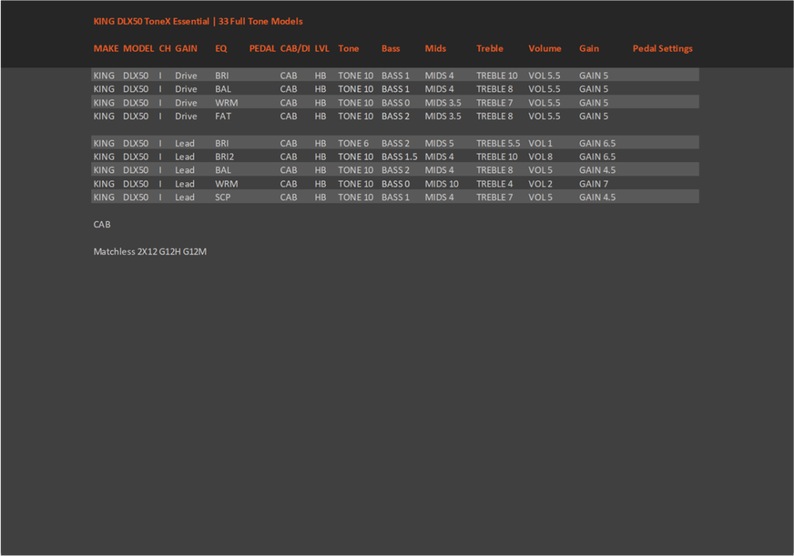Select VOL 5.5 in the Drive FAT row
The height and width of the screenshot is (556, 794).
(544, 116)
